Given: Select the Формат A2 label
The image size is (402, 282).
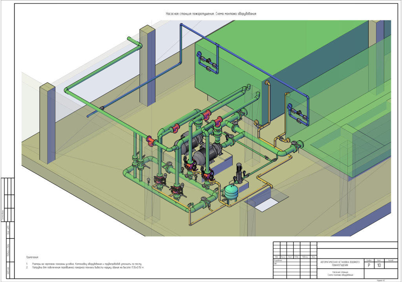Looking at the screenshot, I should 380,280.
